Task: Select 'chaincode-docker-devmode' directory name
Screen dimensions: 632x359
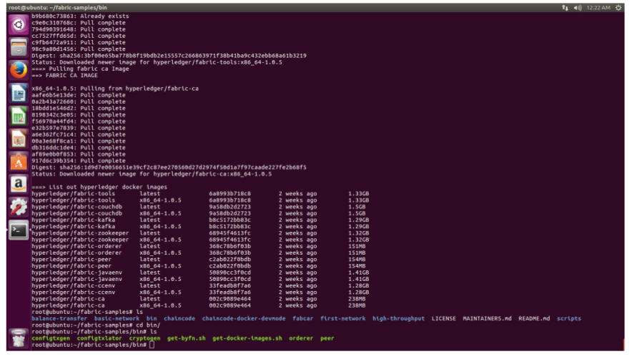Action: [244, 319]
